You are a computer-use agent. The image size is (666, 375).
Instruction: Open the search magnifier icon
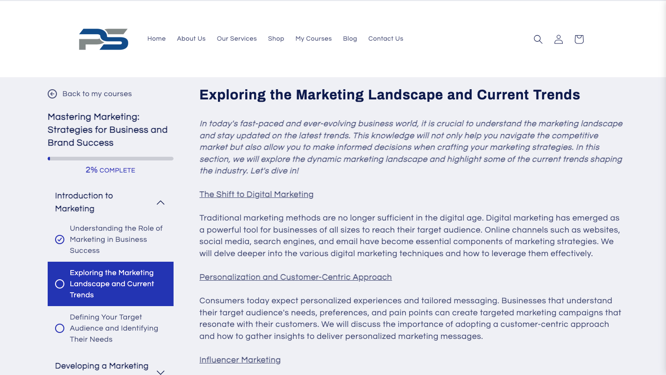pos(538,39)
